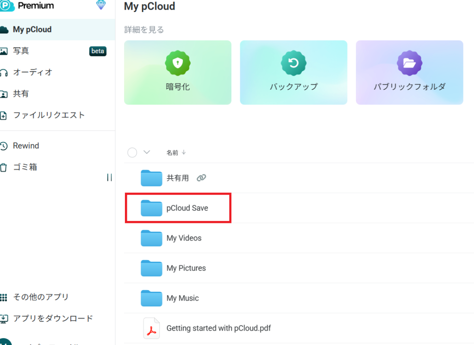474x345 pixels.
Task: Open the Getting started with pCloud.pdf file
Action: coord(218,328)
